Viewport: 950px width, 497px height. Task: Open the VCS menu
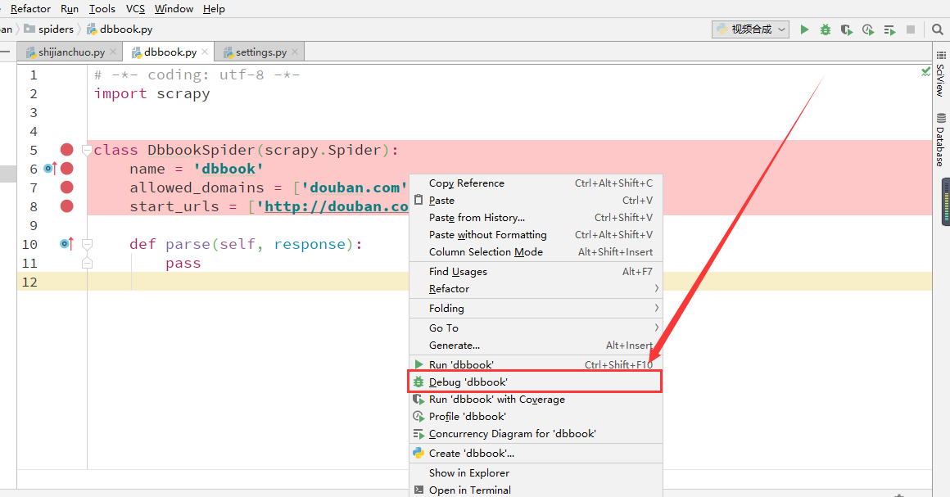(x=135, y=8)
